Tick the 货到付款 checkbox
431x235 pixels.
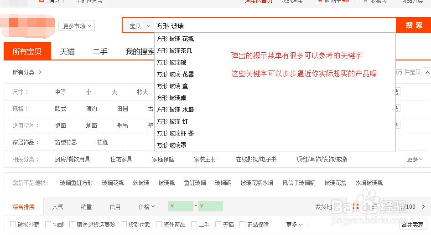point(124,225)
